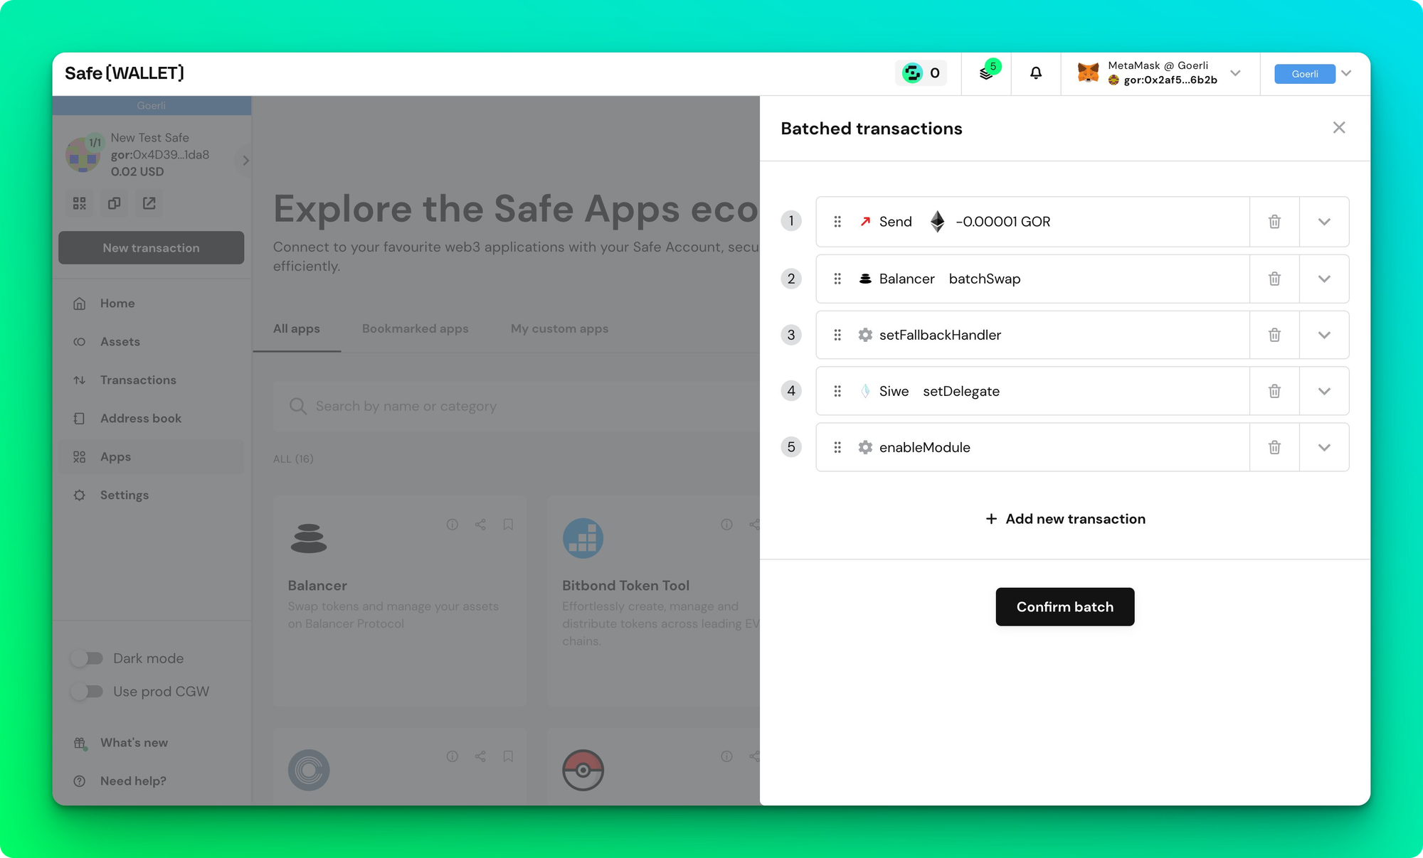Delete the Balancer batchSwap transaction
This screenshot has width=1423, height=858.
pyautogui.click(x=1274, y=279)
